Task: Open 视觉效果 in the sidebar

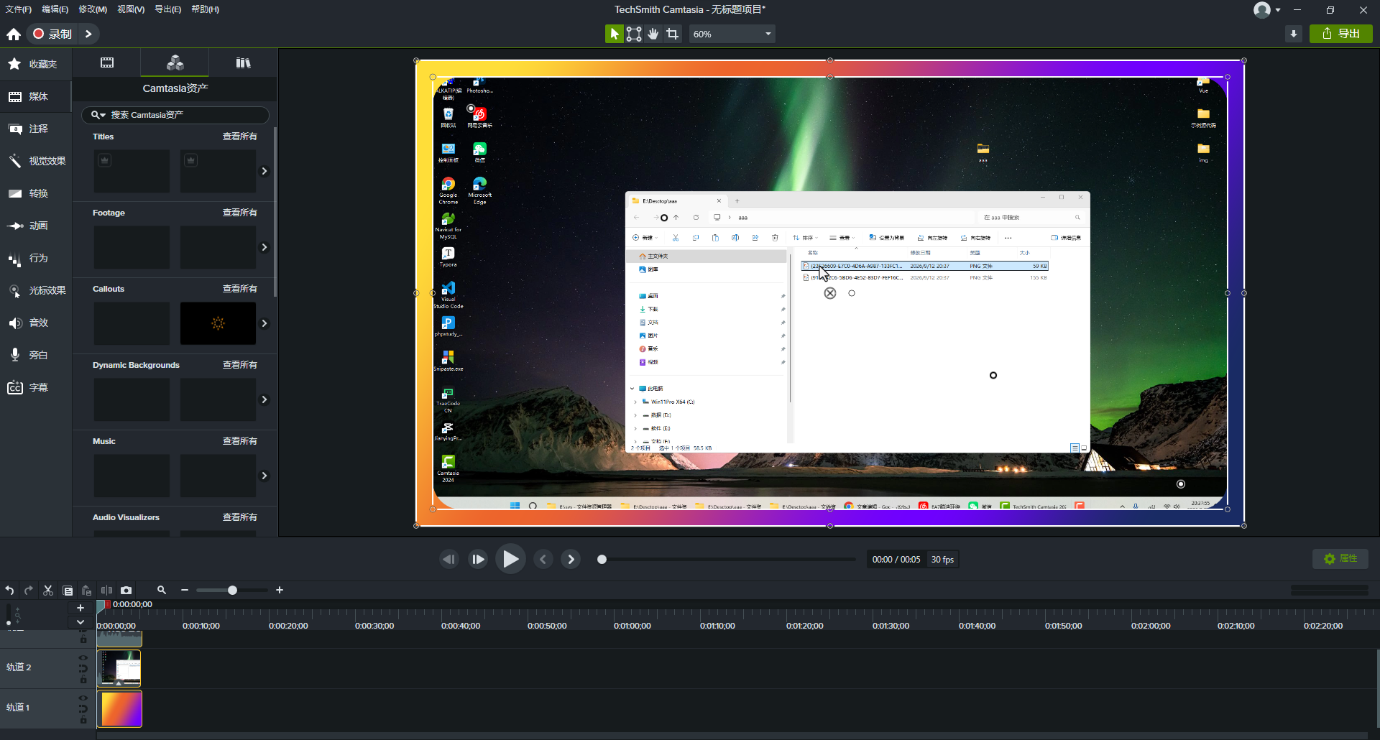Action: (x=36, y=161)
